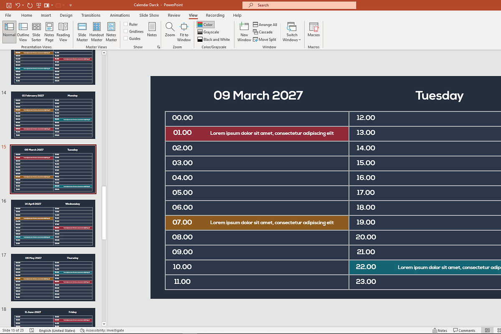
Task: Switch to Reading View
Action: pyautogui.click(x=63, y=32)
